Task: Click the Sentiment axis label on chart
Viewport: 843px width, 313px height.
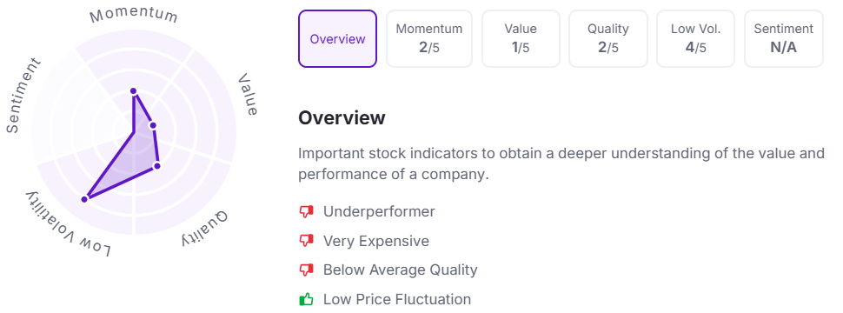Action: point(23,95)
